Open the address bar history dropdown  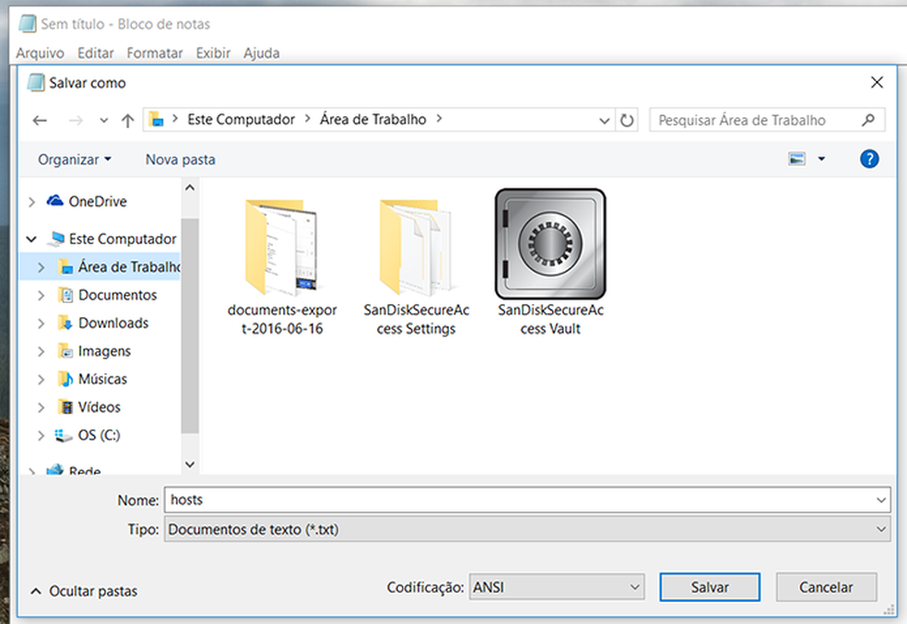[605, 121]
